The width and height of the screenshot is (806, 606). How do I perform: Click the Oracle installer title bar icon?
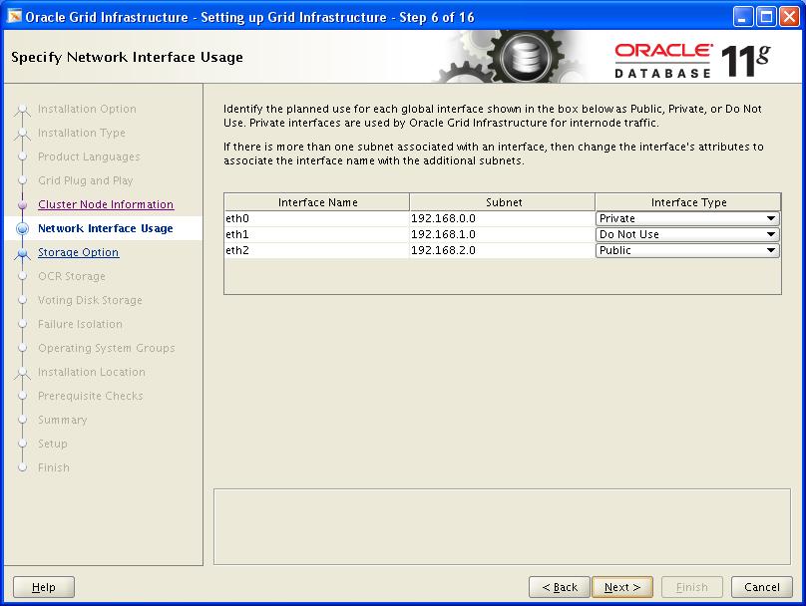[14, 17]
